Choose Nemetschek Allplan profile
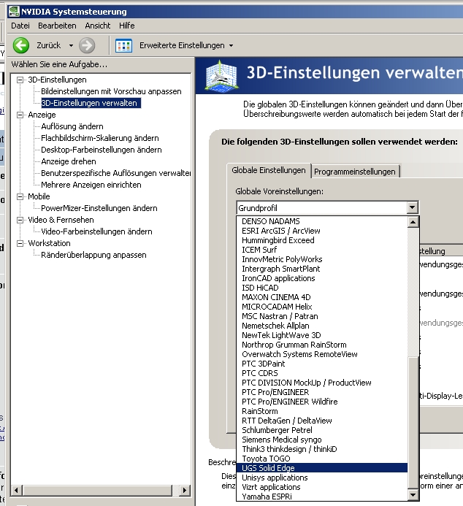463x506 pixels. tap(322, 326)
